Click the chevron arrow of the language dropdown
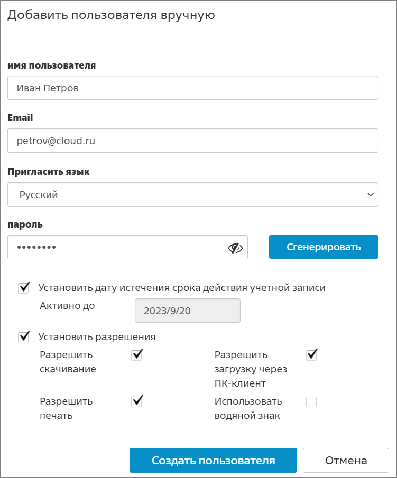The height and width of the screenshot is (478, 397). click(x=371, y=194)
